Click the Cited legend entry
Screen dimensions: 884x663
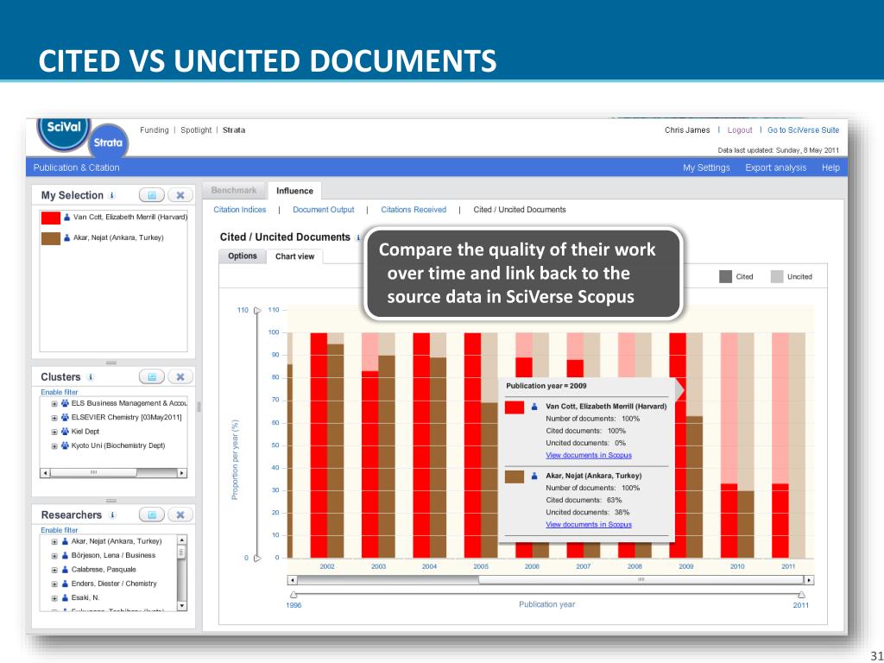[x=736, y=277]
